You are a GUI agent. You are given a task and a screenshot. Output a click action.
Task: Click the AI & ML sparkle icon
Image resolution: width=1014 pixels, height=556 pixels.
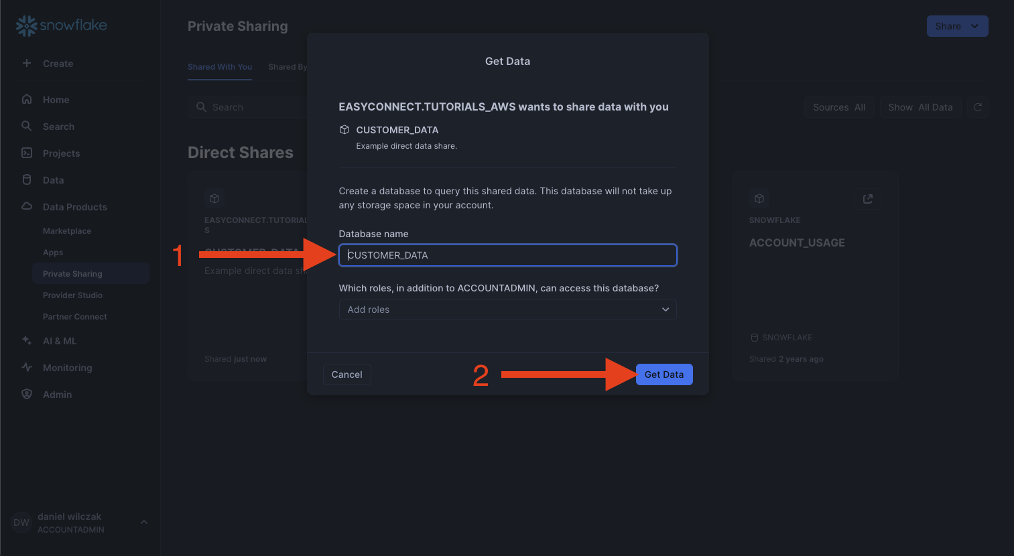tap(27, 340)
